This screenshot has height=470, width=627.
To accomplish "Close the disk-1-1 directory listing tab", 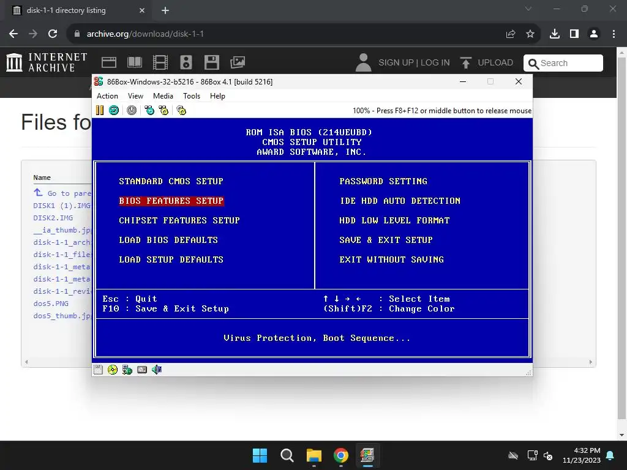I will [x=142, y=10].
